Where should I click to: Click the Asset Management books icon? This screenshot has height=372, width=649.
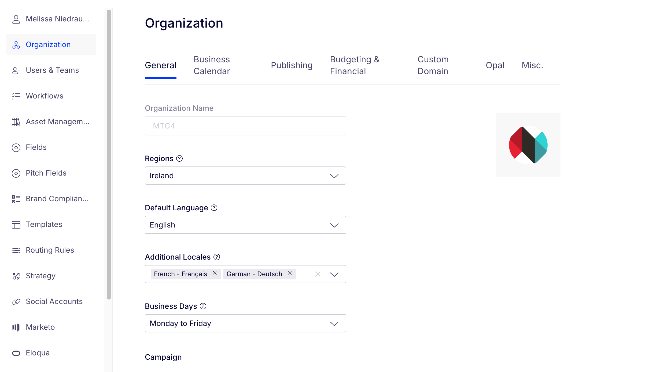(x=16, y=122)
